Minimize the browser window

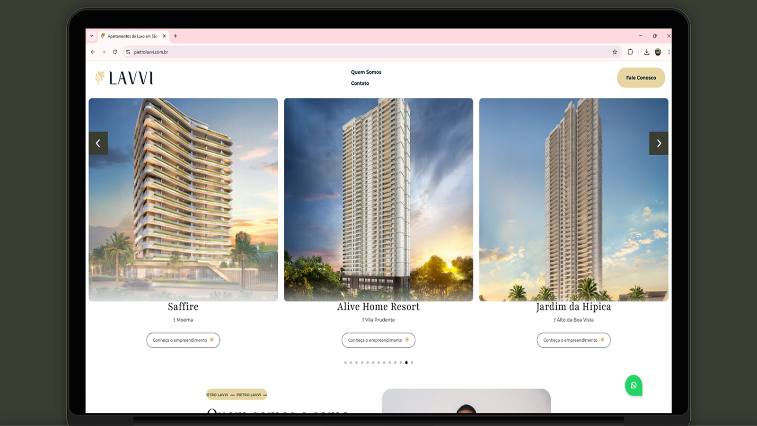pyautogui.click(x=641, y=36)
